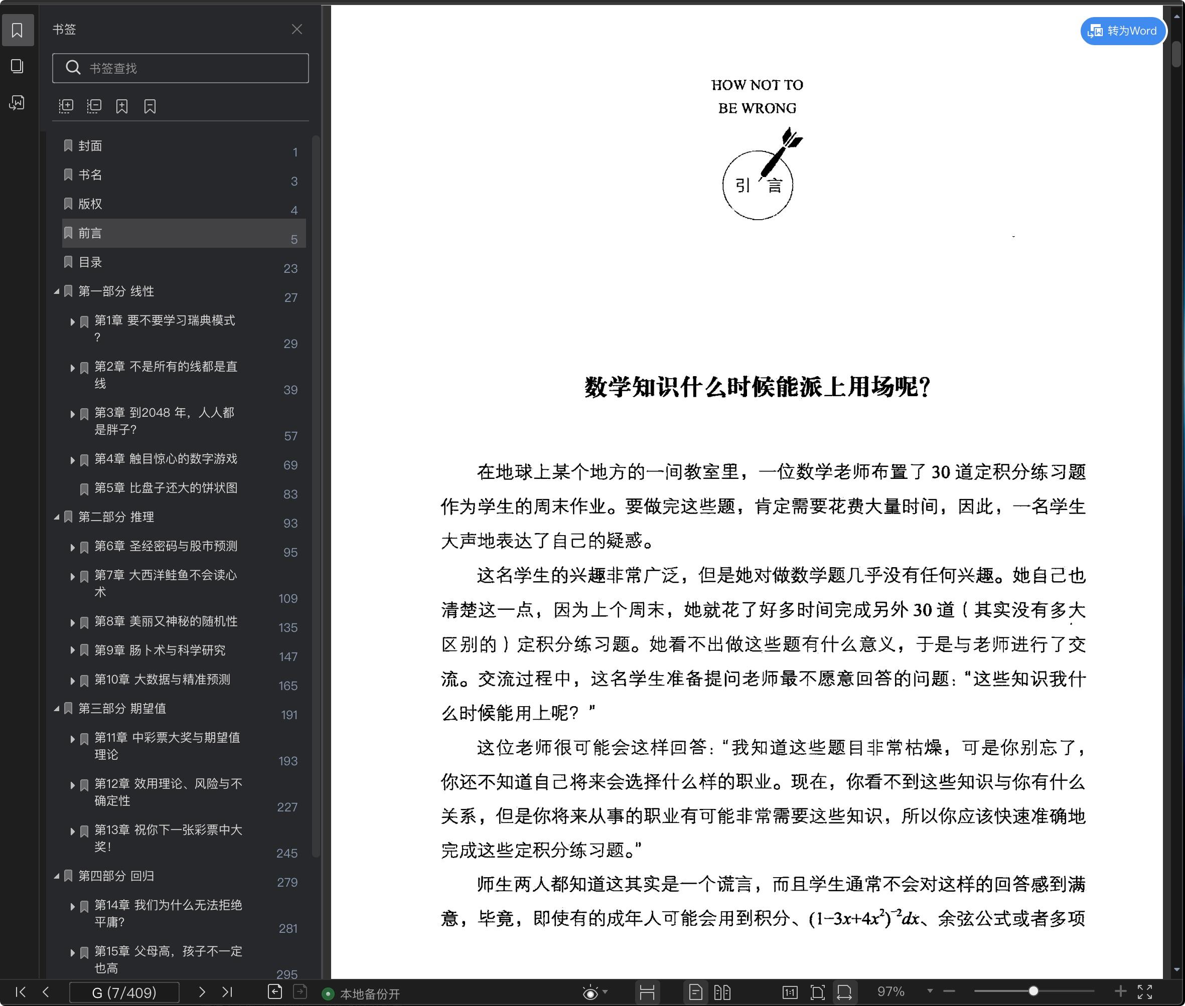Image resolution: width=1185 pixels, height=1006 pixels.
Task: Switch to single page view
Action: point(695,993)
